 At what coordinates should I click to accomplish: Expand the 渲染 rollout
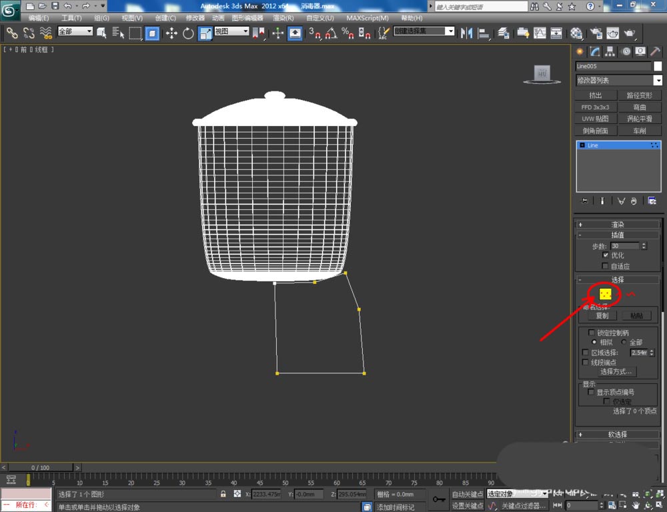click(x=618, y=225)
